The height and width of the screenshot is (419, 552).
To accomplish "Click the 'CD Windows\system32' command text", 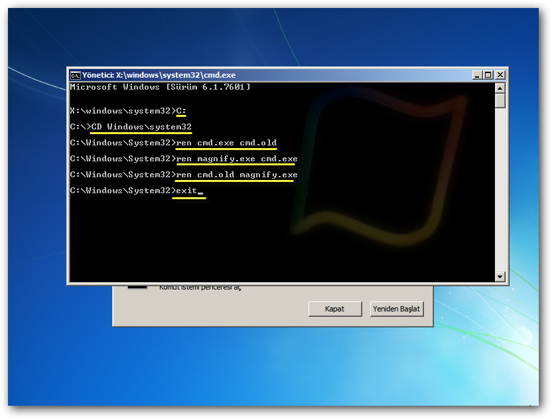I will (141, 127).
